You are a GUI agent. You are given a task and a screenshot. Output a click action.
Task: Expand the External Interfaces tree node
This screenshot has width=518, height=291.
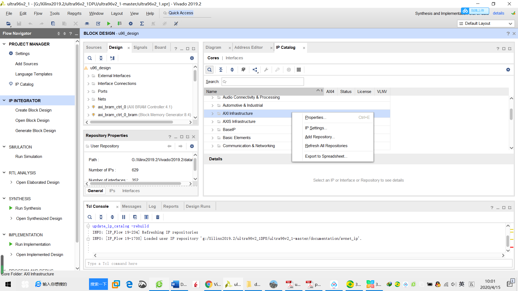click(88, 76)
